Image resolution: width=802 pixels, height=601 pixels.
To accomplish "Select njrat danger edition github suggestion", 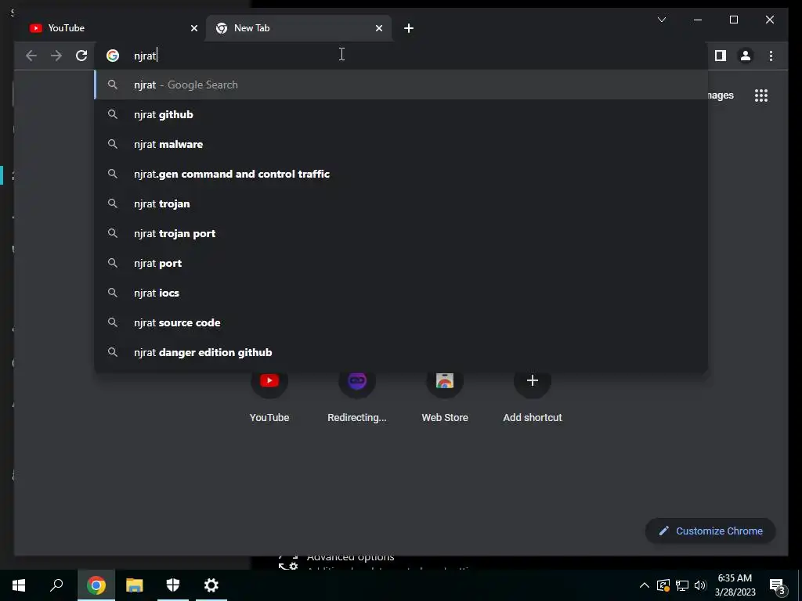I will [x=402, y=352].
